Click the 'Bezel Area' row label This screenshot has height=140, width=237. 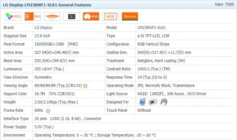[x=12, y=61]
